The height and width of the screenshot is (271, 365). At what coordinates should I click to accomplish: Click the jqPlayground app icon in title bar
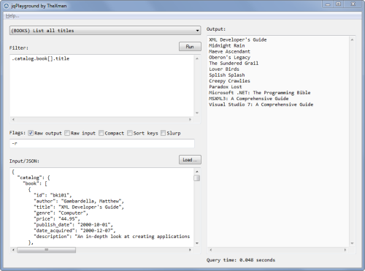click(7, 6)
